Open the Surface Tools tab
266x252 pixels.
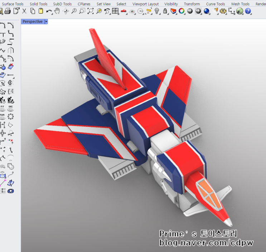pos(13,4)
